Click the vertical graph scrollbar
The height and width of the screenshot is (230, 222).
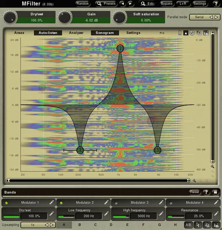pyautogui.click(x=213, y=97)
